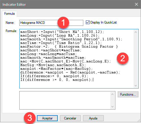
Task: Click the Cancelar button
Action: (x=70, y=118)
